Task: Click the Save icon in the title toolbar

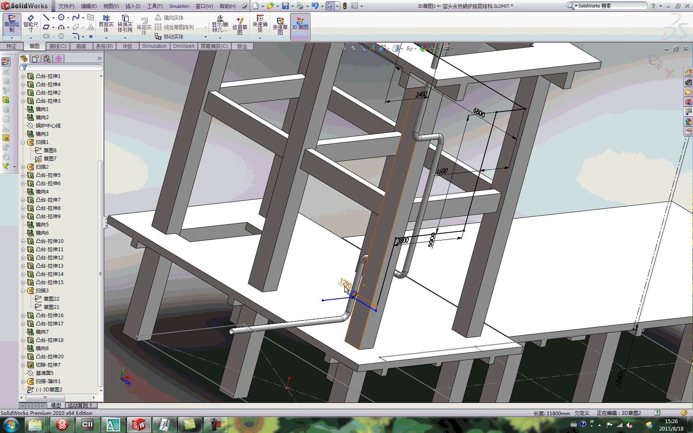Action: (x=285, y=6)
